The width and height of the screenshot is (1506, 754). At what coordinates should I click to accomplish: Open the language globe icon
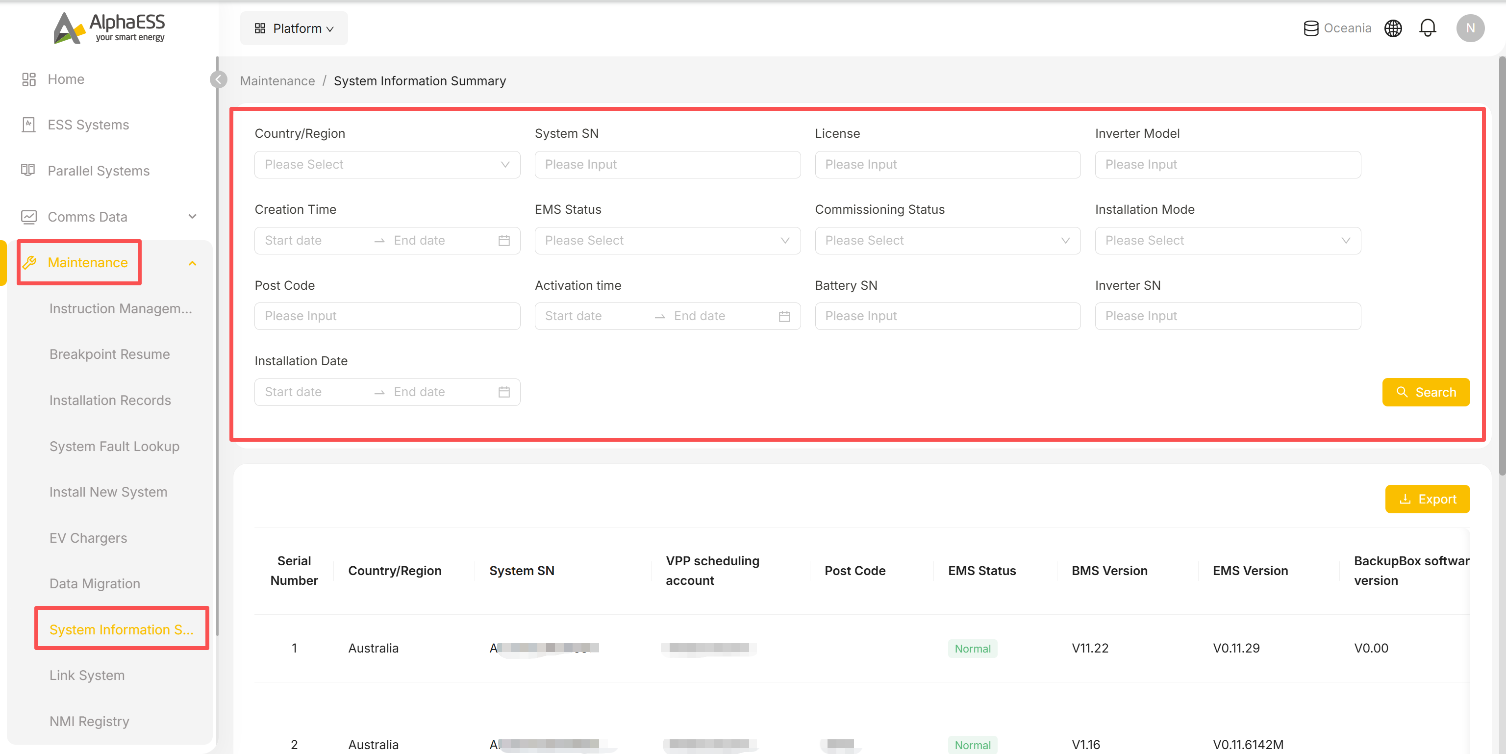click(x=1393, y=28)
